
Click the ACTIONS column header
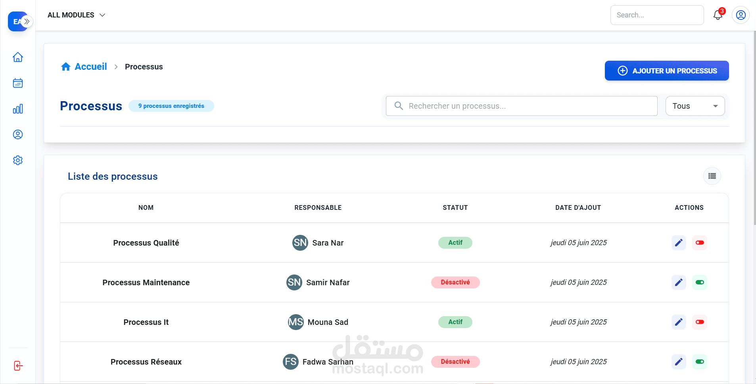click(689, 207)
